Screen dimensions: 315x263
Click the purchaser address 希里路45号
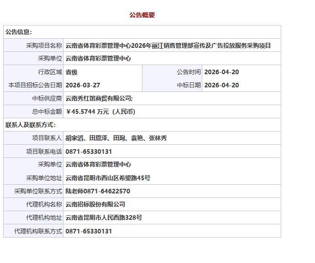[108, 178]
